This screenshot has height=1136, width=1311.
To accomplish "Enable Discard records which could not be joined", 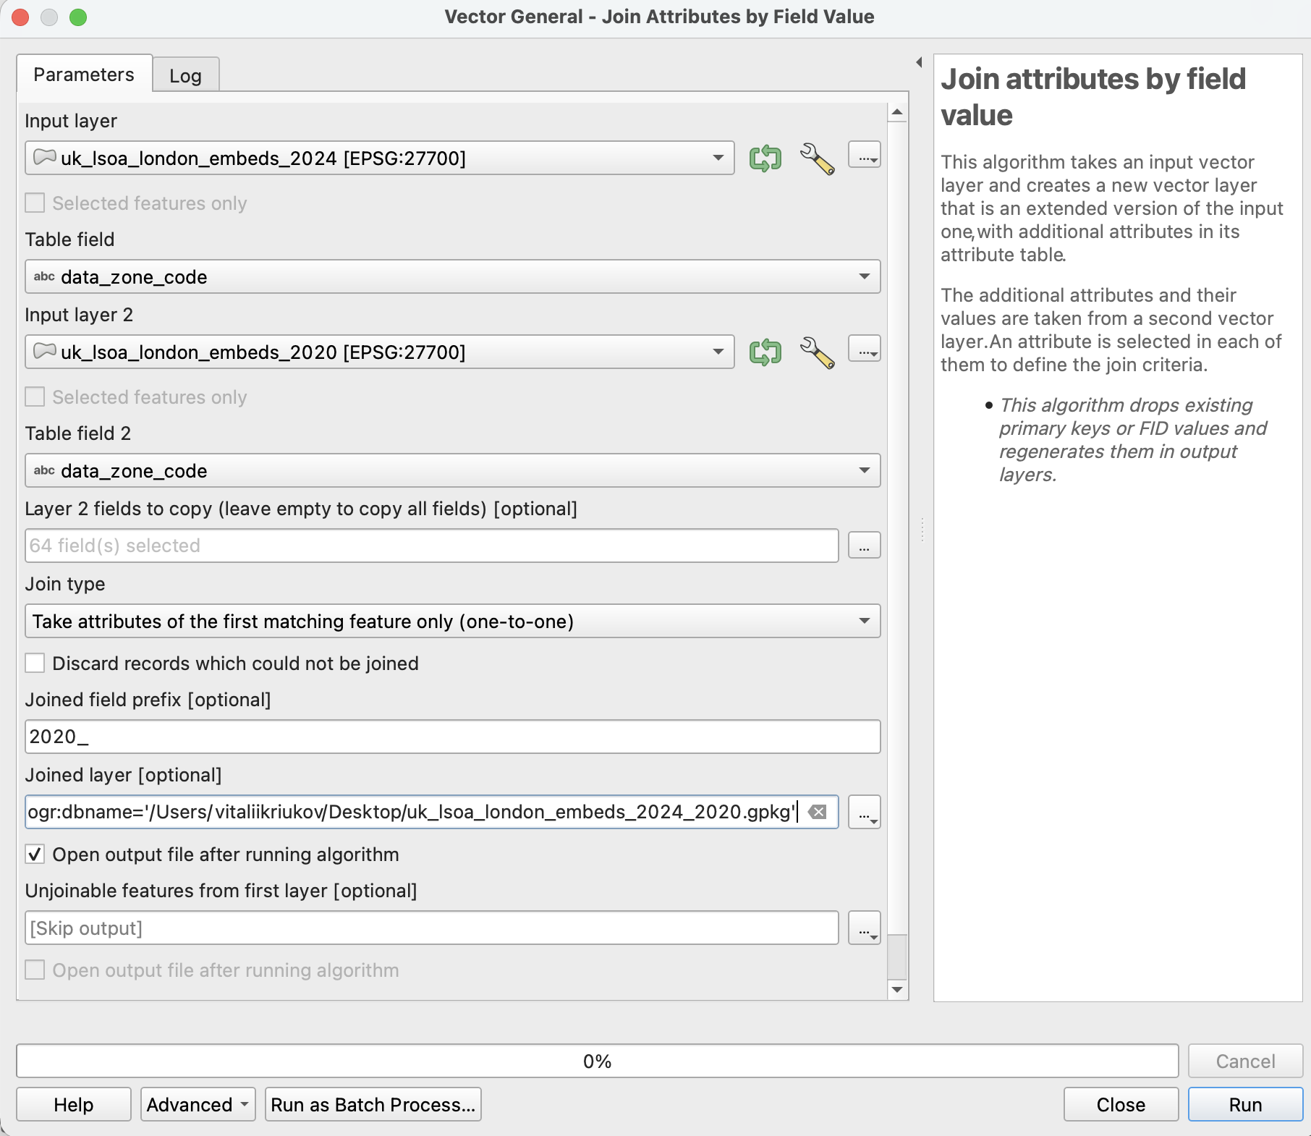I will 35,664.
